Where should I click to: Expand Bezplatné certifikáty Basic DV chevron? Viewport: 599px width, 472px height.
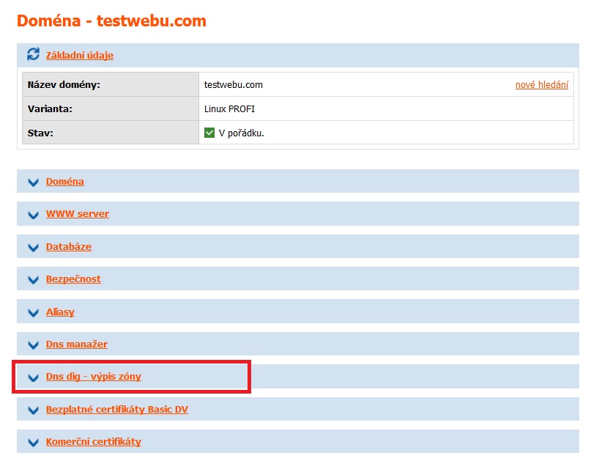click(33, 410)
